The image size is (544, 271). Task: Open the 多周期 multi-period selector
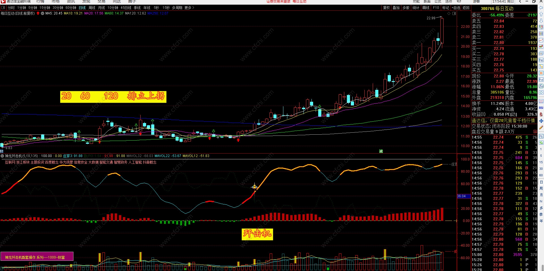click(x=177, y=8)
